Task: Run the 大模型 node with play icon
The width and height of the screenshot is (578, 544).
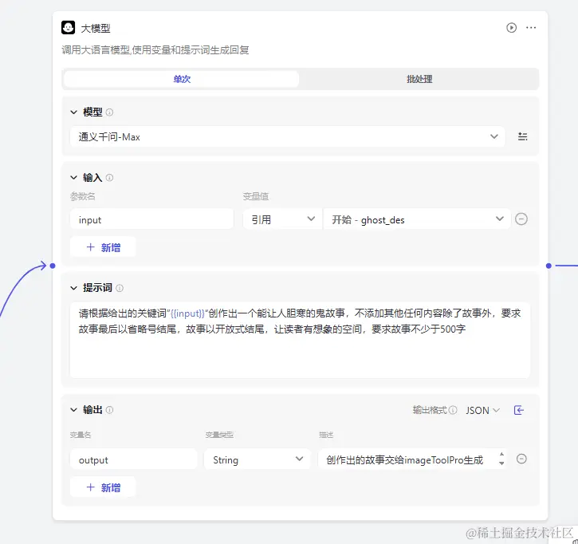Action: click(511, 28)
